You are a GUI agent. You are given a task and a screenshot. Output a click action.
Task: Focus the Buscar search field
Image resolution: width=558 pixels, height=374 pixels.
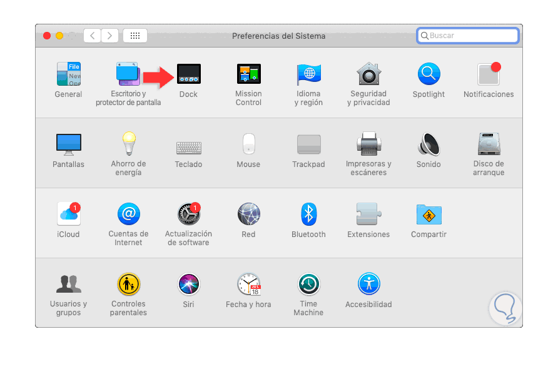[x=468, y=36]
